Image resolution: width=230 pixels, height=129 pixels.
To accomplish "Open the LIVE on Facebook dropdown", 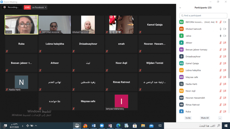I will [x=35, y=7].
